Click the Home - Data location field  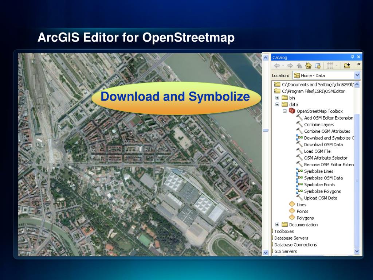click(327, 75)
